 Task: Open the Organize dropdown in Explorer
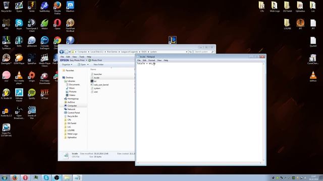[67, 64]
